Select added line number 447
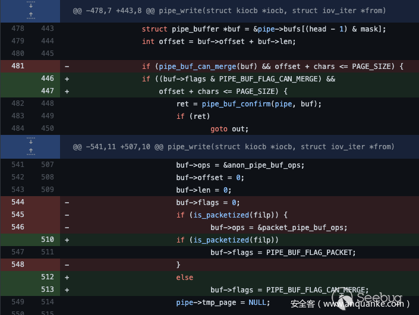 click(x=48, y=91)
